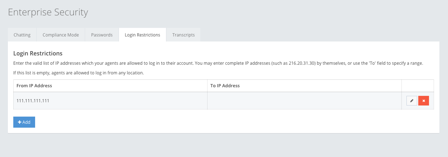Image resolution: width=448 pixels, height=157 pixels.
Task: Show the Transcripts tab
Action: coord(184,35)
